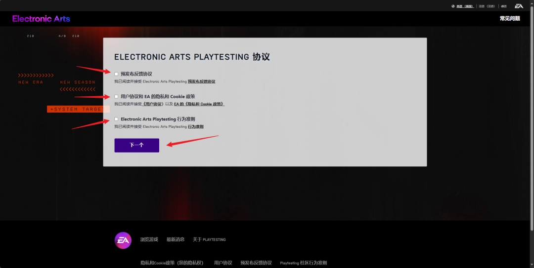Image resolution: width=534 pixels, height=268 pixels.
Task: Open 关于 PLAYTESTING footer link
Action: [x=209, y=239]
